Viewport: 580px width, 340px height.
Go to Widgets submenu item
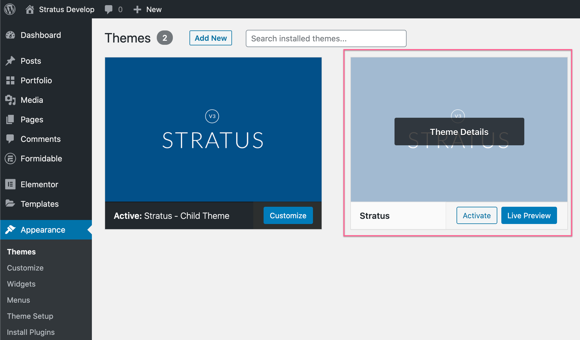[x=21, y=284]
